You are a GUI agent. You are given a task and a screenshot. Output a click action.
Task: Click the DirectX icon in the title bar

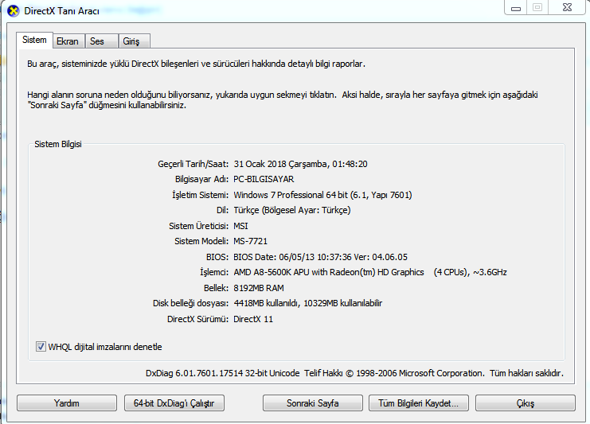pyautogui.click(x=12, y=11)
